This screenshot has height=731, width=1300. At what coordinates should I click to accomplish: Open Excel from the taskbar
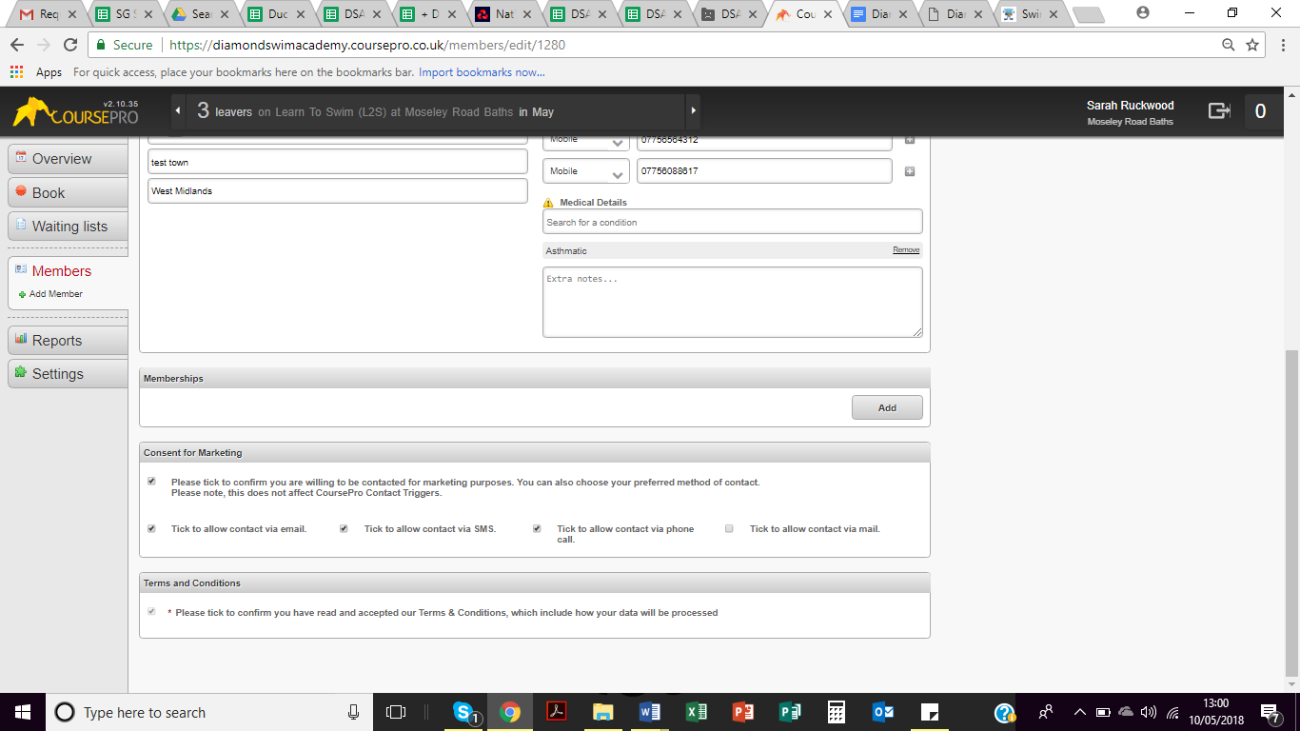coord(697,712)
